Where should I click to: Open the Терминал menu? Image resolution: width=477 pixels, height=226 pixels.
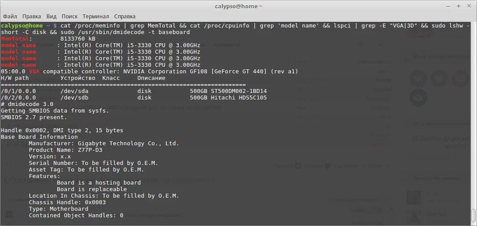pos(95,17)
